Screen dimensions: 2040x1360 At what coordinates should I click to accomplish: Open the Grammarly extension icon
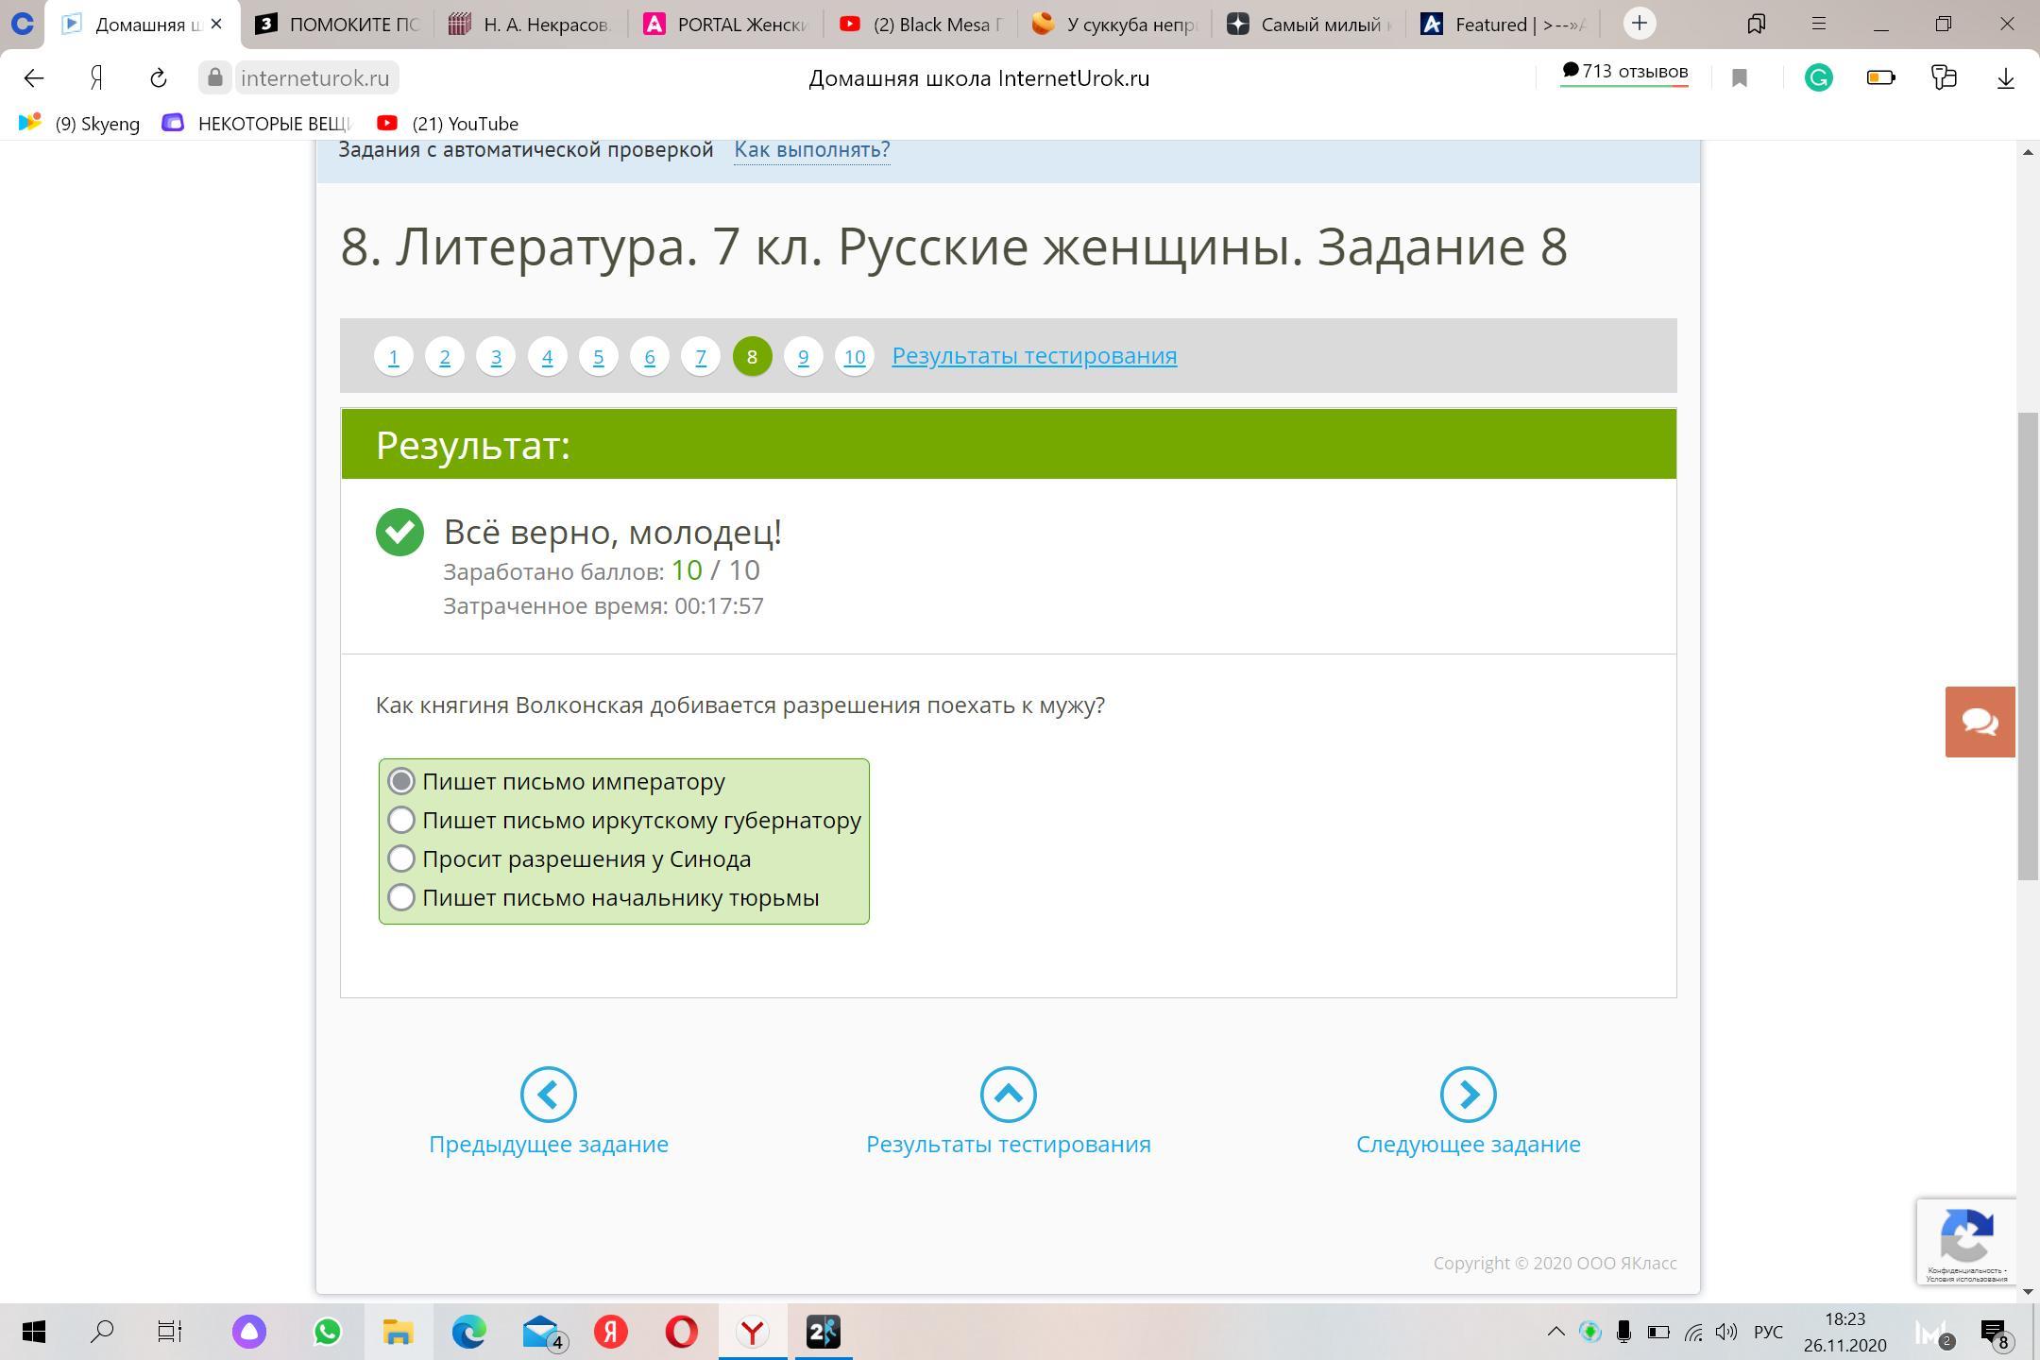point(1818,78)
